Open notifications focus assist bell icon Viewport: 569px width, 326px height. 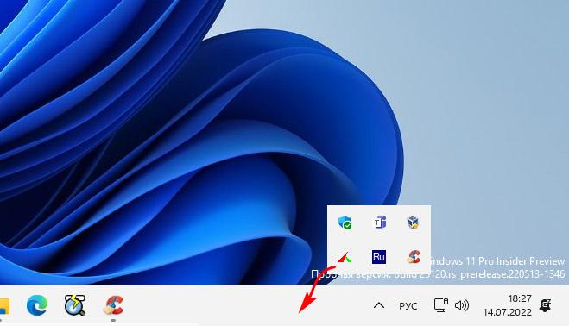[545, 305]
